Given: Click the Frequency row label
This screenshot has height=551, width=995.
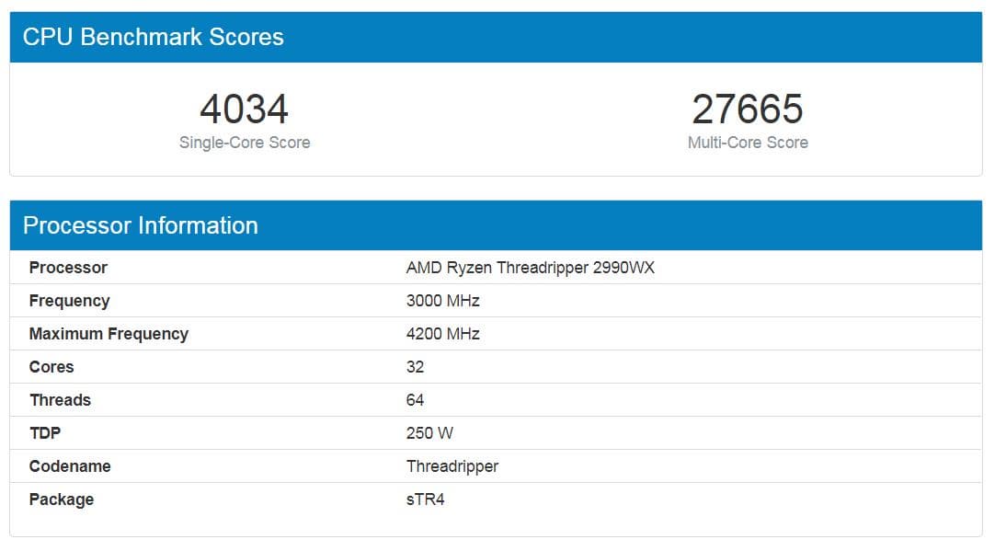Looking at the screenshot, I should click(x=69, y=301).
